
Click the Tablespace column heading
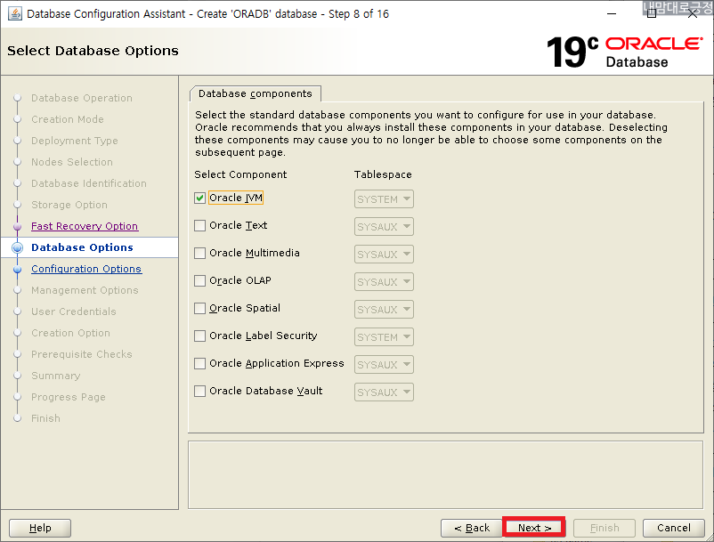[383, 174]
